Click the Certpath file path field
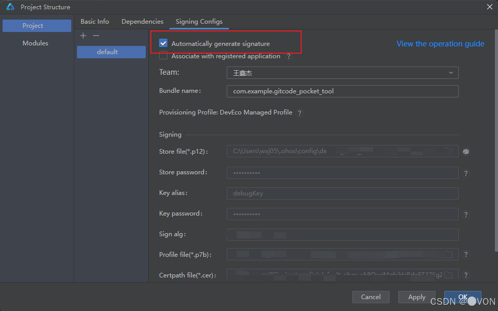 coord(343,274)
